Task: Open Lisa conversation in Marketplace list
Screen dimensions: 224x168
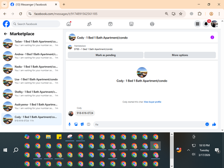Action: (31, 81)
